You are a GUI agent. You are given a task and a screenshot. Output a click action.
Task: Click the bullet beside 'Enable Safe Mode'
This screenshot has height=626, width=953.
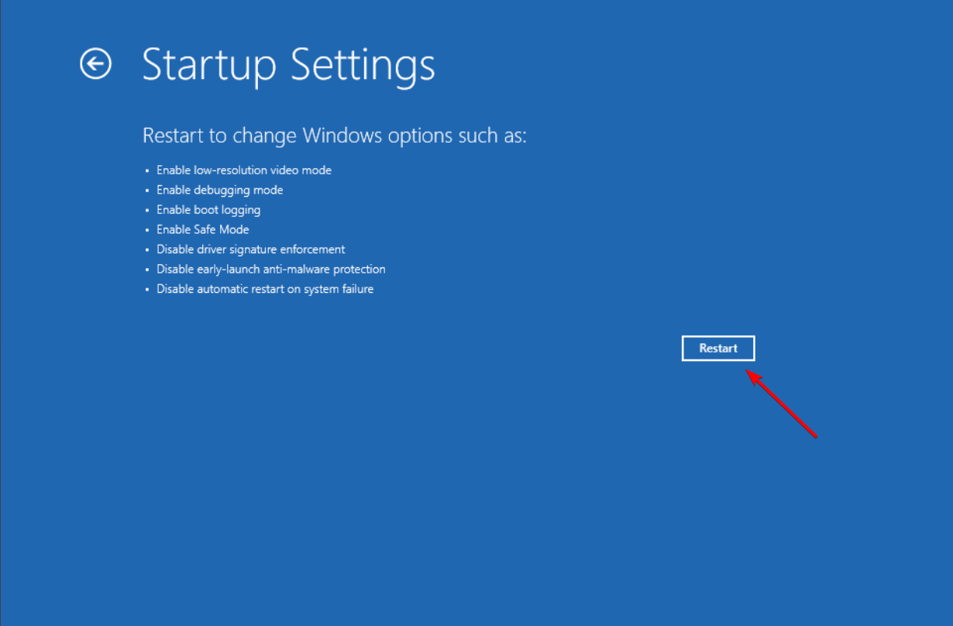click(x=146, y=230)
